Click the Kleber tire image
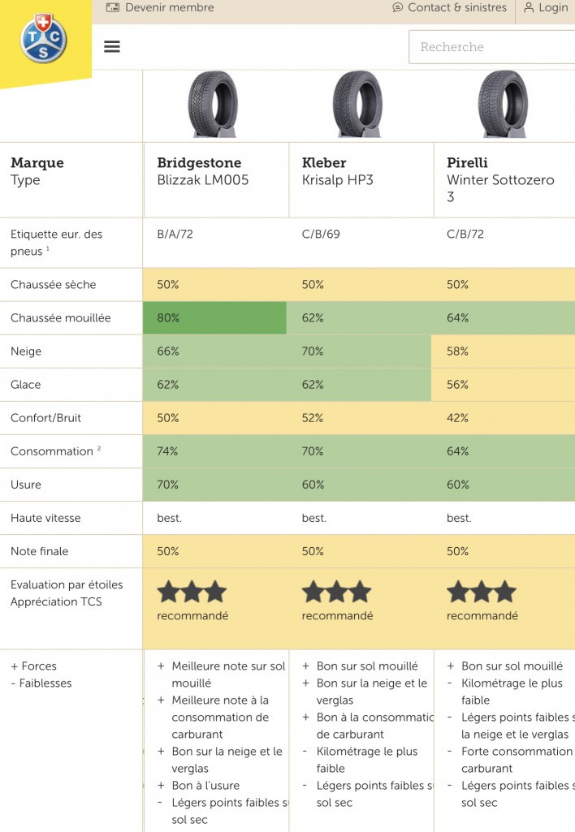This screenshot has width=575, height=832. click(357, 104)
